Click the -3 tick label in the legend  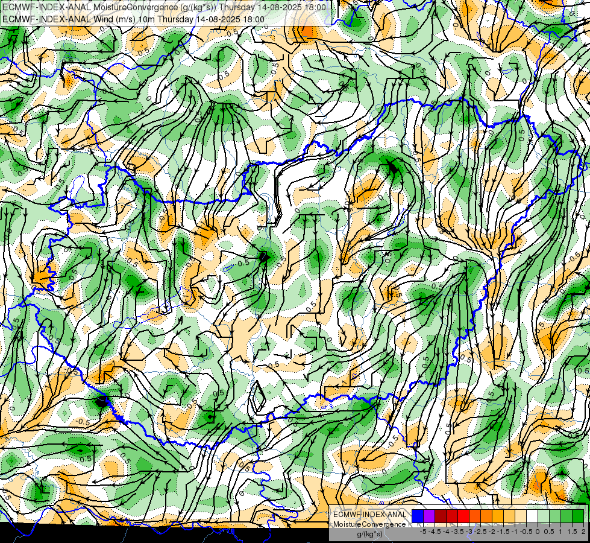[469, 532]
